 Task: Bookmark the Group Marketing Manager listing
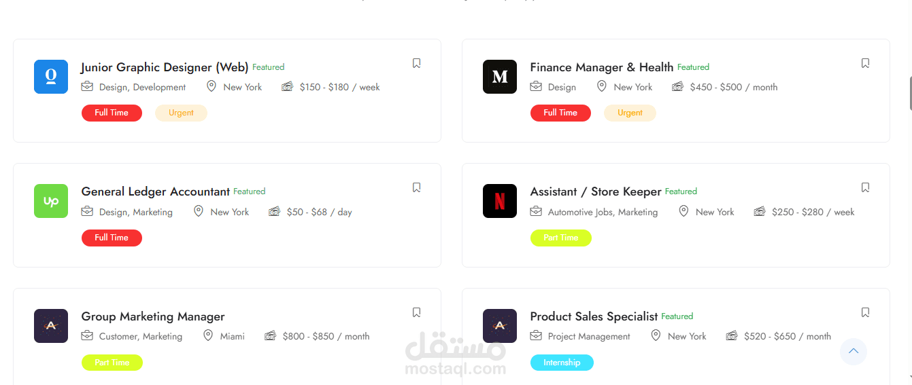pyautogui.click(x=416, y=312)
